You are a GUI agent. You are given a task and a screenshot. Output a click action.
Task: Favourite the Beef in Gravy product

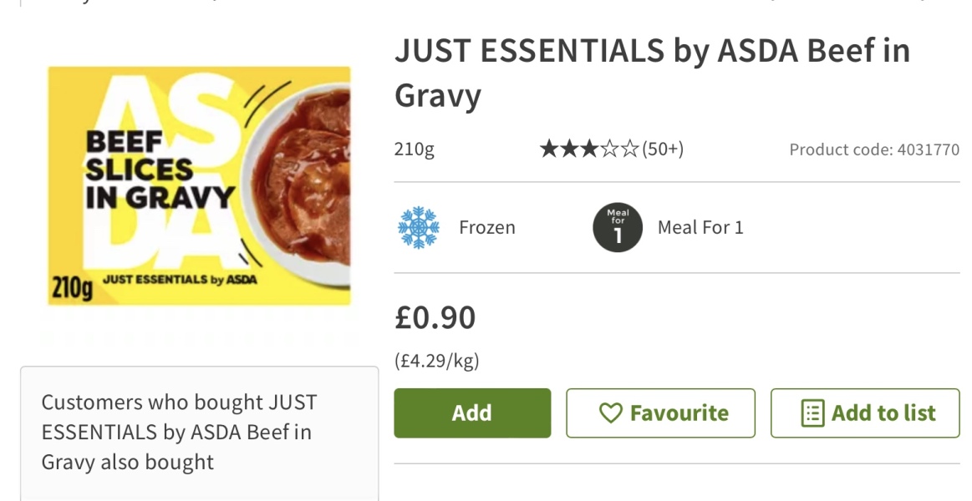pyautogui.click(x=659, y=412)
